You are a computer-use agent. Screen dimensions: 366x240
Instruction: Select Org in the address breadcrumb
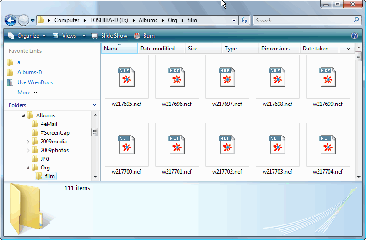(x=172, y=20)
